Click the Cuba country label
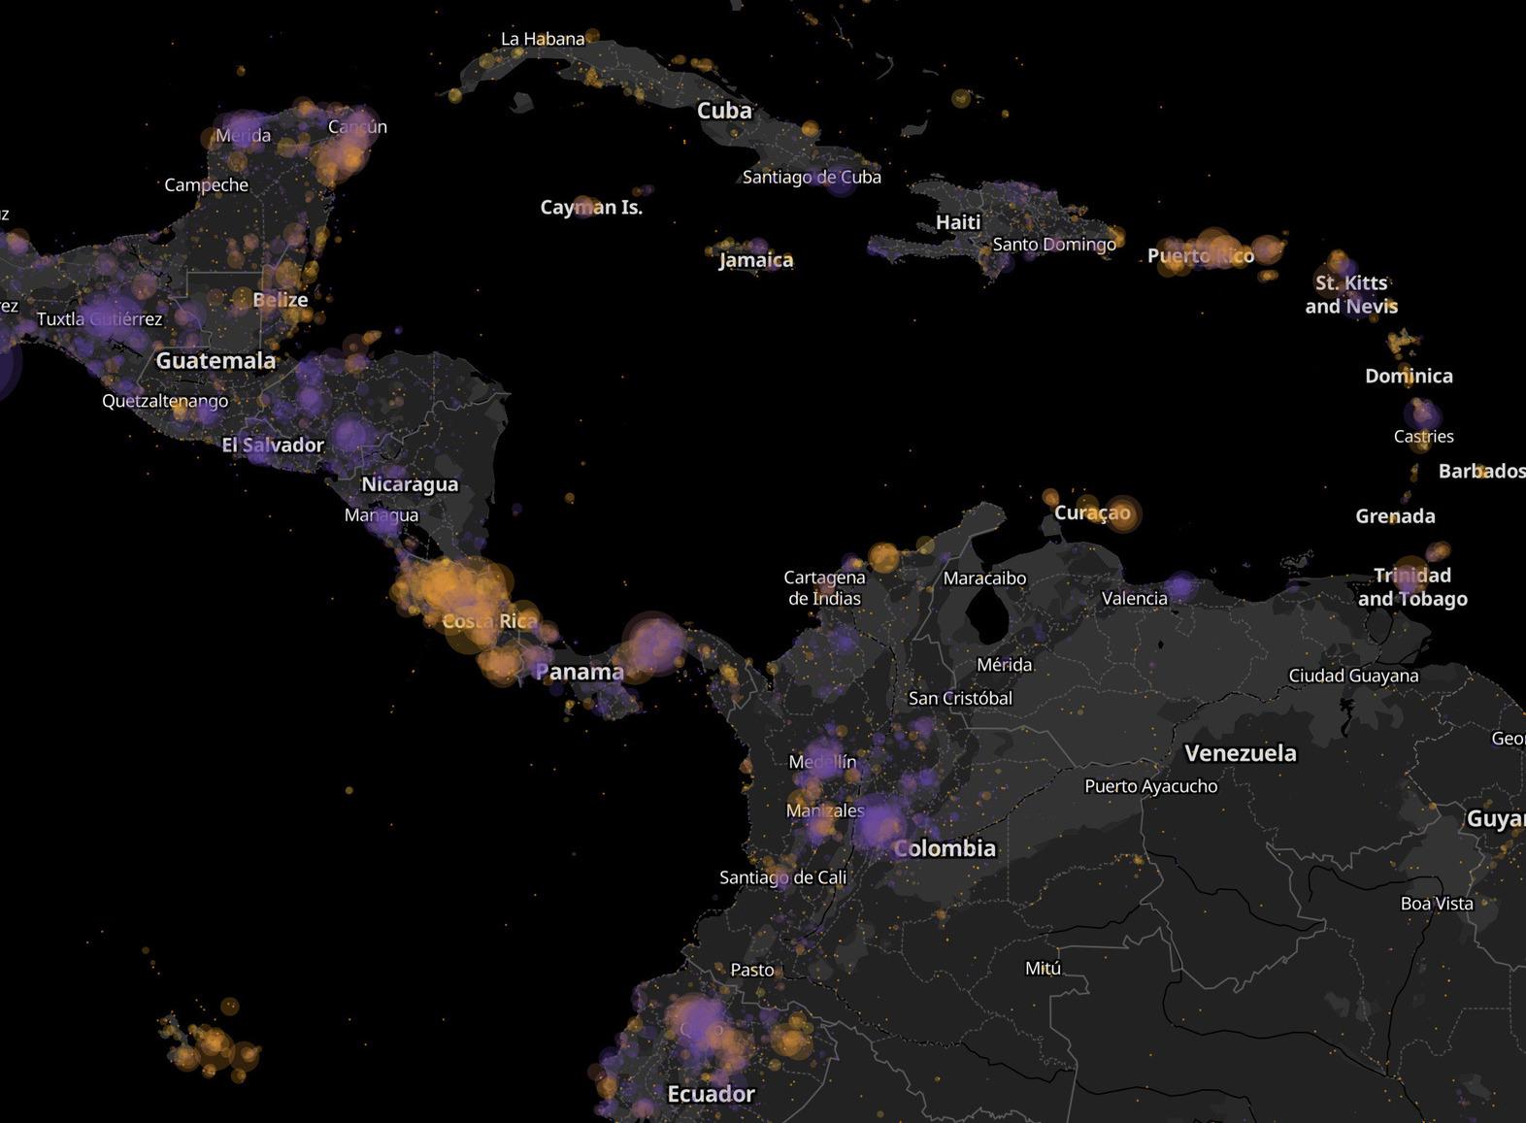This screenshot has width=1526, height=1123. click(x=724, y=111)
